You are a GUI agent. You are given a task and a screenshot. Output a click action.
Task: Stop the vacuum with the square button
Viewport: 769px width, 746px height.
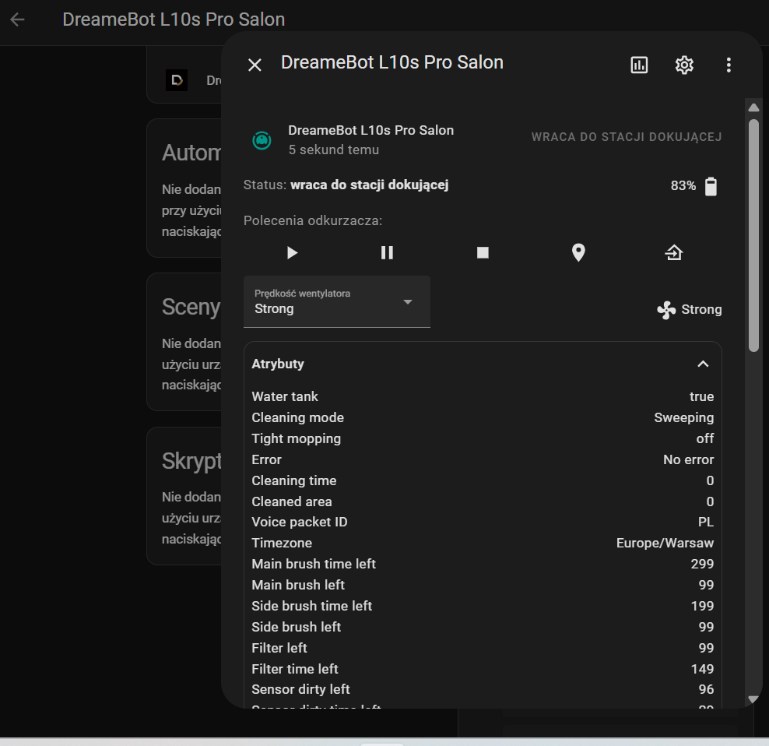[x=483, y=253]
